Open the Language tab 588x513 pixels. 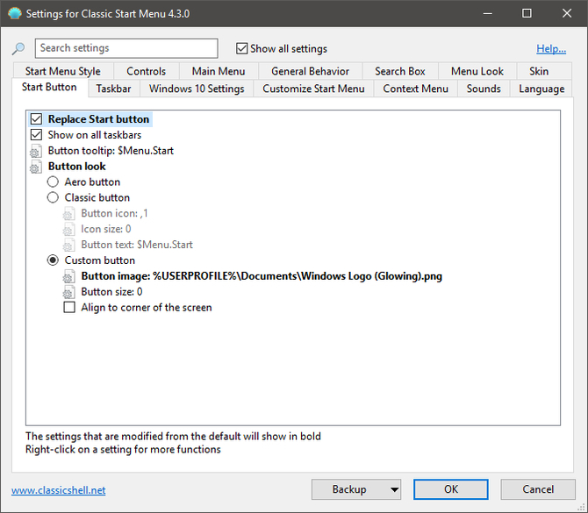[541, 89]
